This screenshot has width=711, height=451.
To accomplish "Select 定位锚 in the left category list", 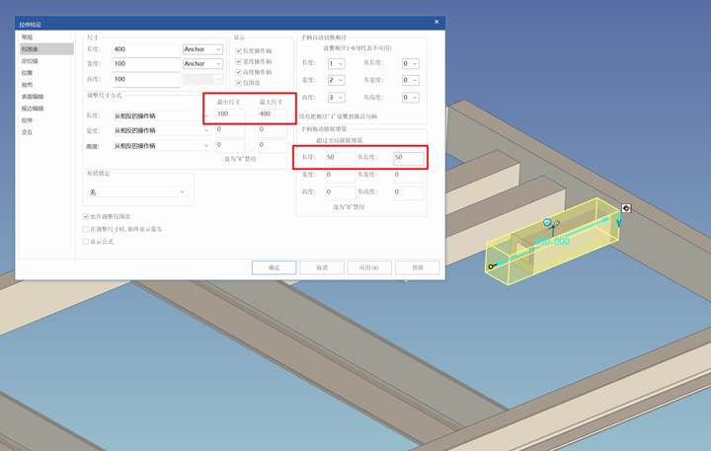I will click(31, 61).
